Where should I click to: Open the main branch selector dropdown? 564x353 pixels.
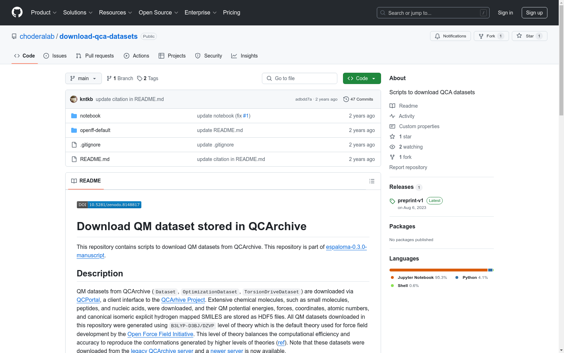tap(84, 78)
